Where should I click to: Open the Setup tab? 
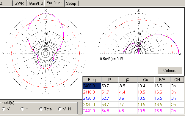pyautogui.click(x=71, y=3)
